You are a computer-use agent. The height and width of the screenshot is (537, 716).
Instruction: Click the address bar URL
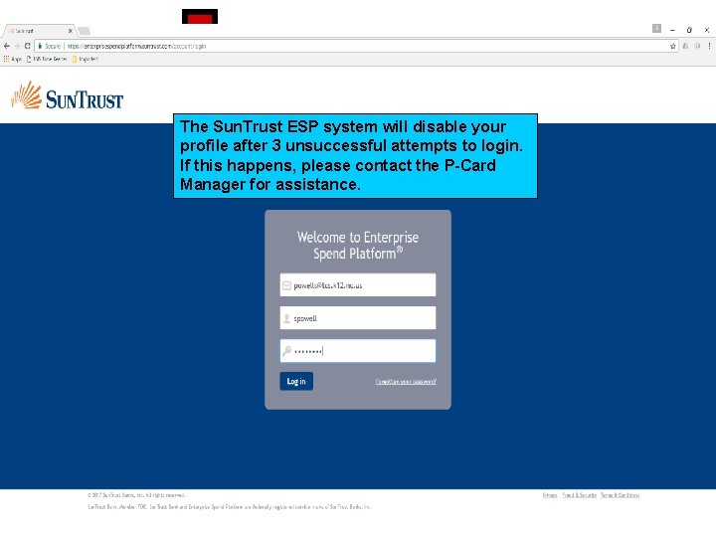(136, 46)
